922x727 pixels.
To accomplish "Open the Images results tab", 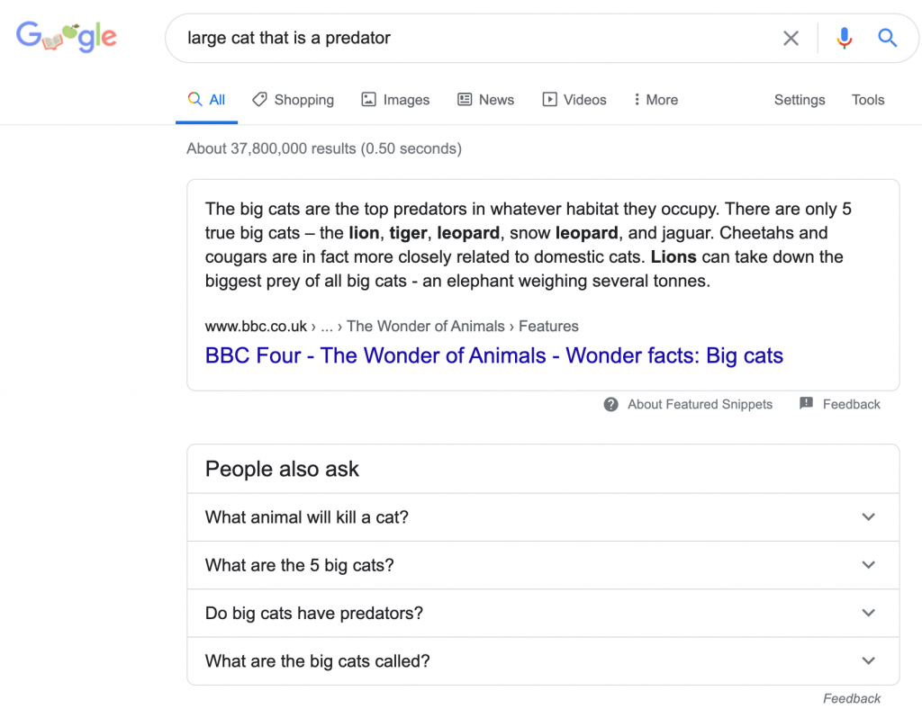I will pyautogui.click(x=395, y=100).
